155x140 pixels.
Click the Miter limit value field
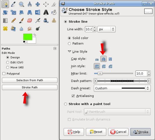[x=141, y=74]
